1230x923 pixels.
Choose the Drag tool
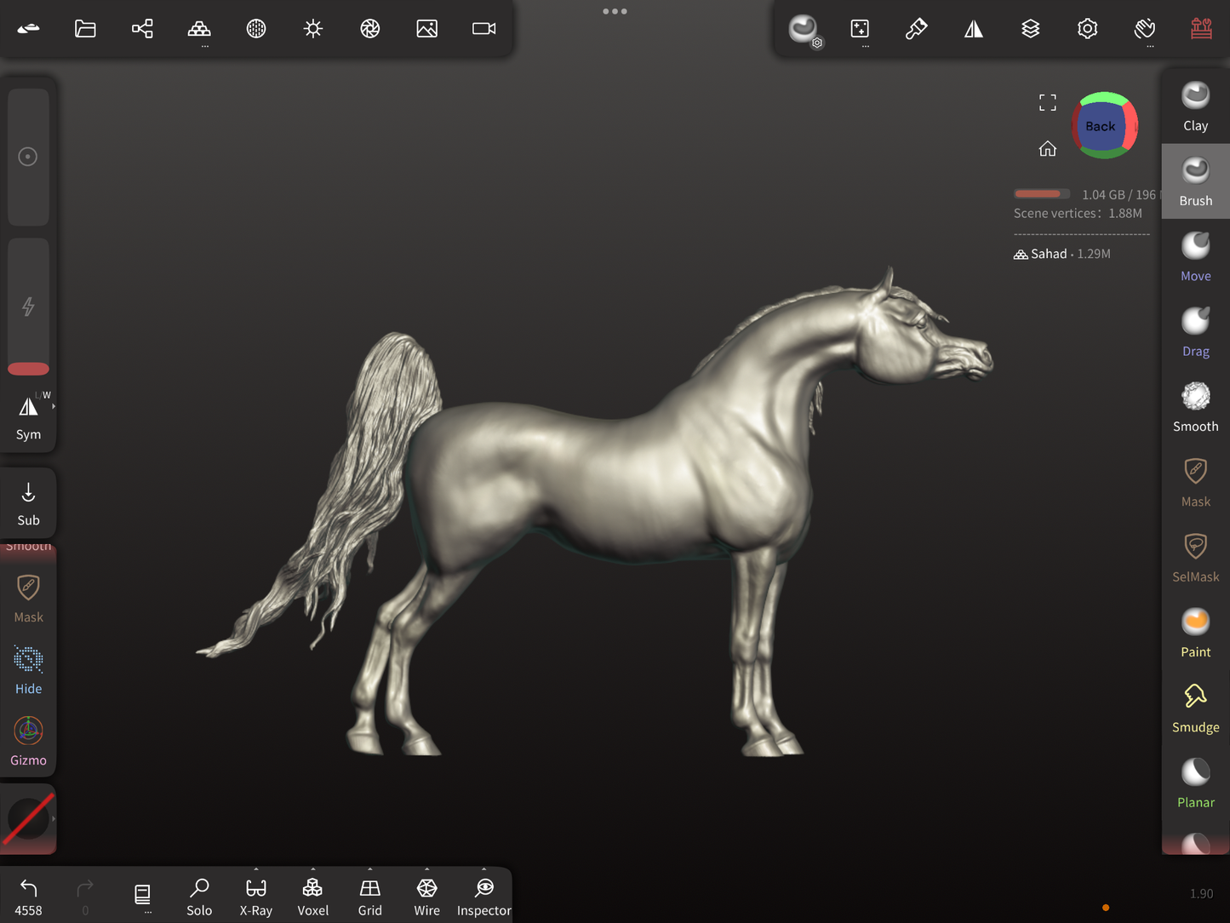1195,332
